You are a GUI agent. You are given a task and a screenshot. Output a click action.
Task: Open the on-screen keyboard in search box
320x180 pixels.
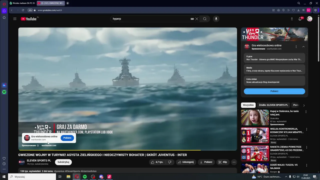click(x=192, y=19)
